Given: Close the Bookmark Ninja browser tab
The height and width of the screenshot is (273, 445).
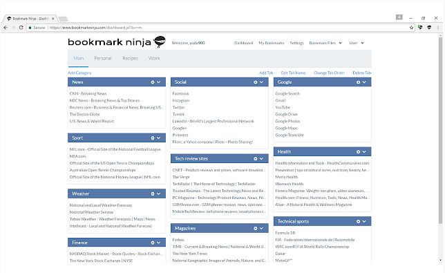Looking at the screenshot, I should [x=53, y=19].
